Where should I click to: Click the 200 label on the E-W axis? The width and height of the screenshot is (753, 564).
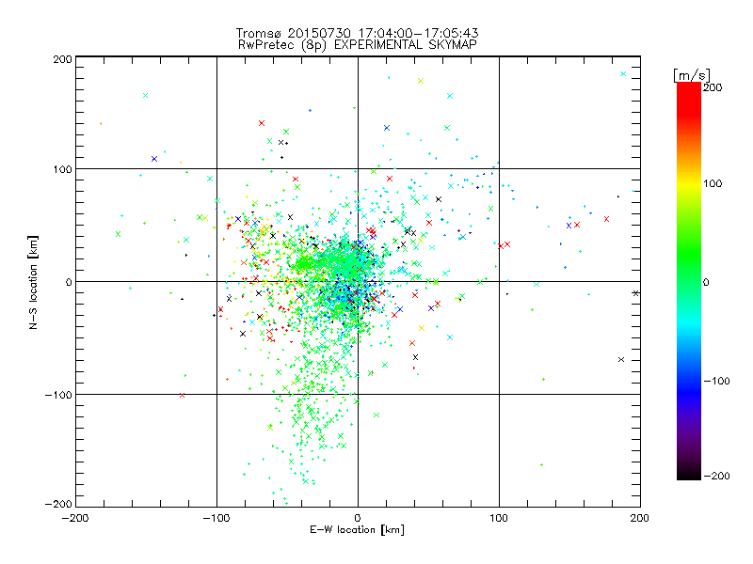point(640,519)
